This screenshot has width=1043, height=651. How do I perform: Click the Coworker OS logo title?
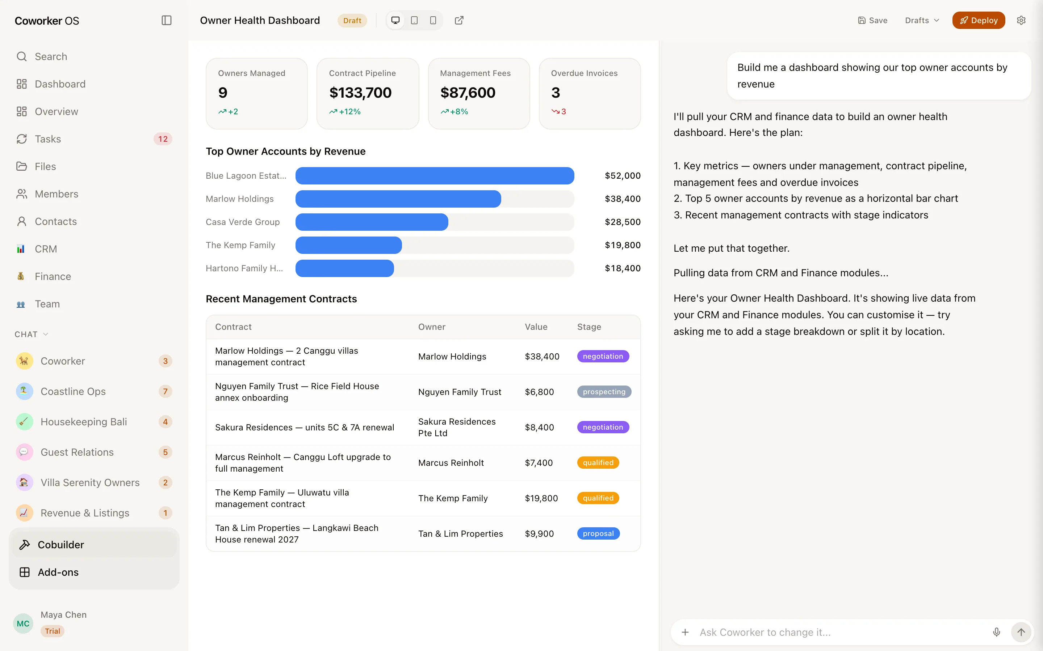pyautogui.click(x=47, y=21)
